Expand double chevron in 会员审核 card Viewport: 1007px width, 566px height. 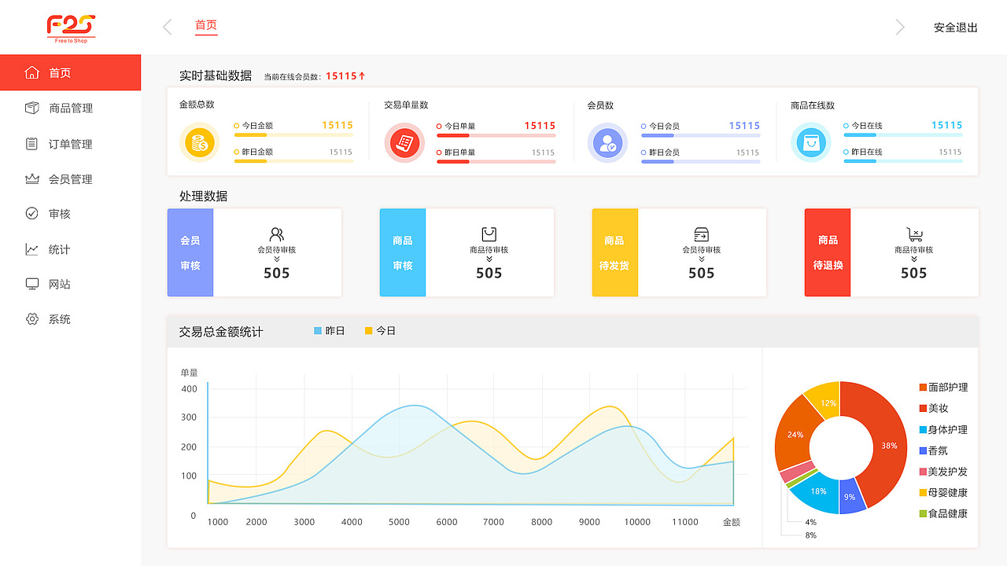[x=277, y=259]
